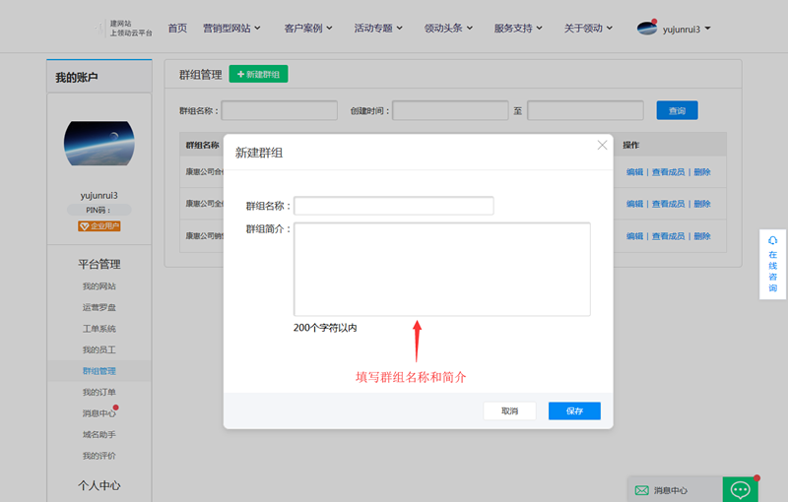Image resolution: width=788 pixels, height=502 pixels.
Task: Click the 企业用户 badge
Action: 98,226
